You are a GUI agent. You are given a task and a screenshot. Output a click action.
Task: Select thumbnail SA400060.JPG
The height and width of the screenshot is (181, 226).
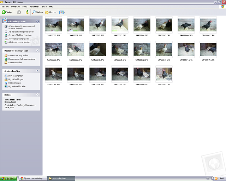(x=54, y=25)
